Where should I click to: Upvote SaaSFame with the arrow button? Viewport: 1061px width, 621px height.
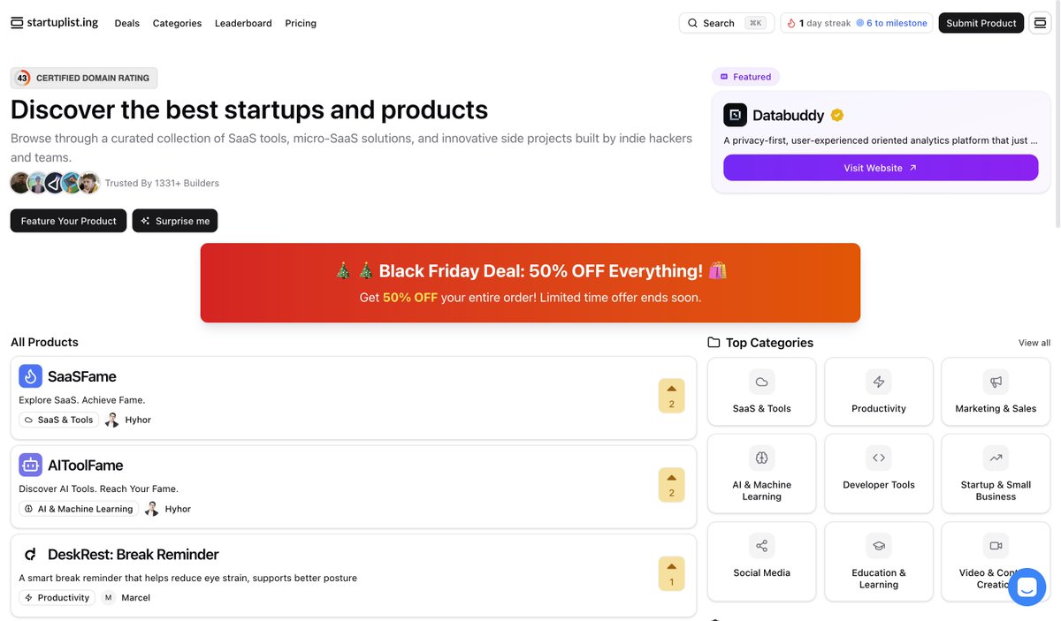pyautogui.click(x=671, y=396)
